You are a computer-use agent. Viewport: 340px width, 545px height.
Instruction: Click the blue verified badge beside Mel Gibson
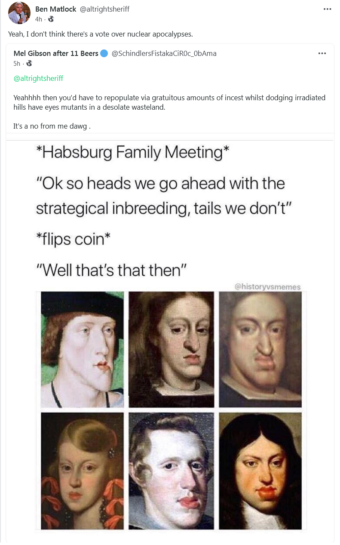point(104,54)
